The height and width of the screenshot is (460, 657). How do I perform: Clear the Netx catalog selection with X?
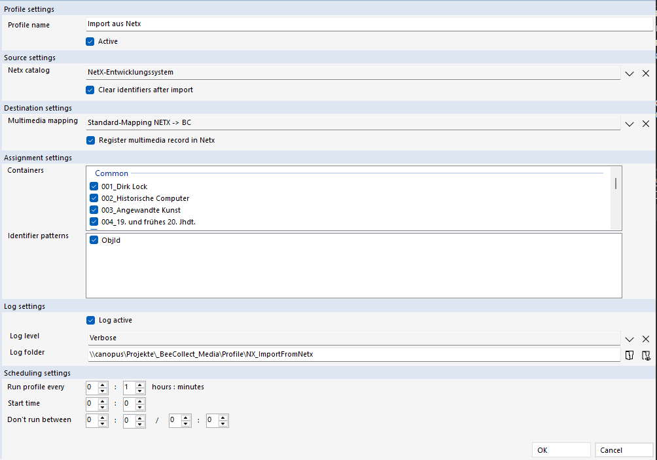pyautogui.click(x=645, y=73)
